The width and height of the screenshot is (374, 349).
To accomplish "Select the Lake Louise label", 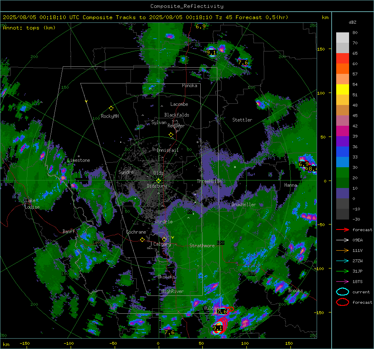I will coord(32,204).
